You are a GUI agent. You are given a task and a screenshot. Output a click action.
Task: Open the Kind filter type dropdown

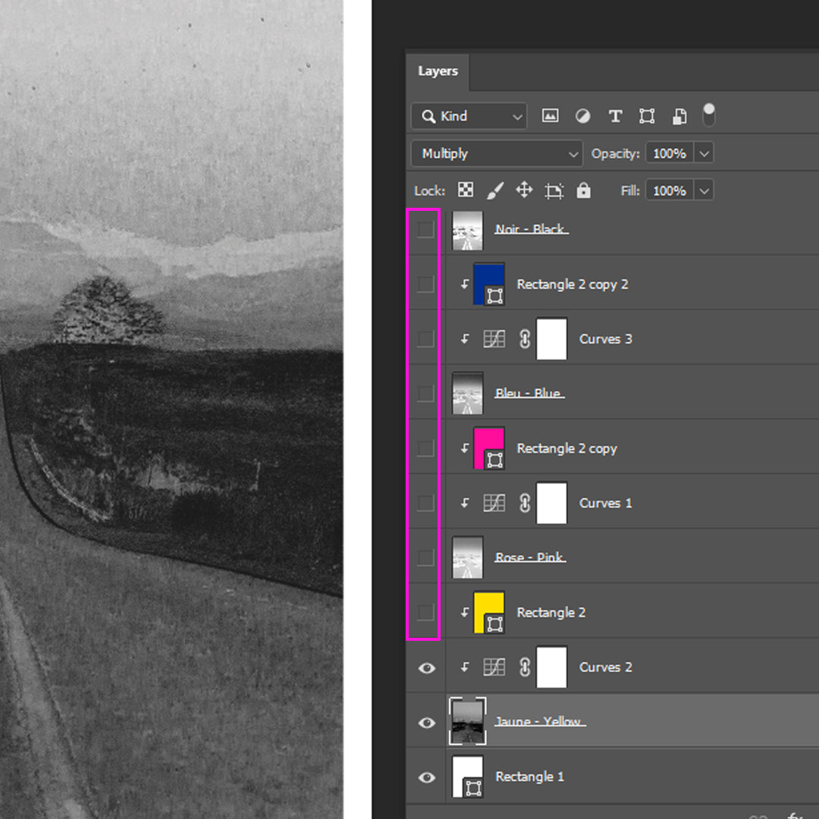click(x=469, y=116)
